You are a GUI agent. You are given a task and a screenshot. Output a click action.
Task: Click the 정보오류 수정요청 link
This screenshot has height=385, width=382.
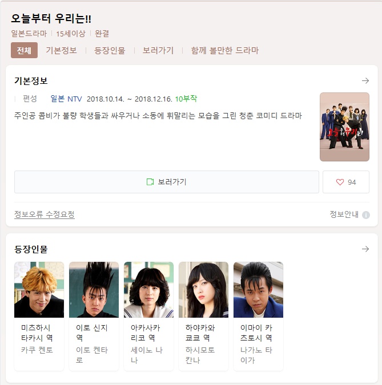(x=45, y=214)
